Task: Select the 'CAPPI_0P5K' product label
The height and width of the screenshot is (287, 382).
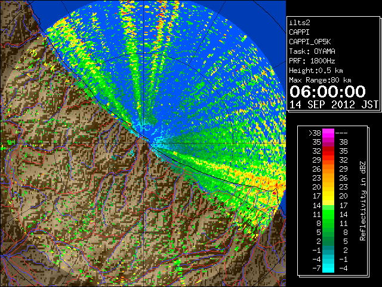Action: point(310,42)
